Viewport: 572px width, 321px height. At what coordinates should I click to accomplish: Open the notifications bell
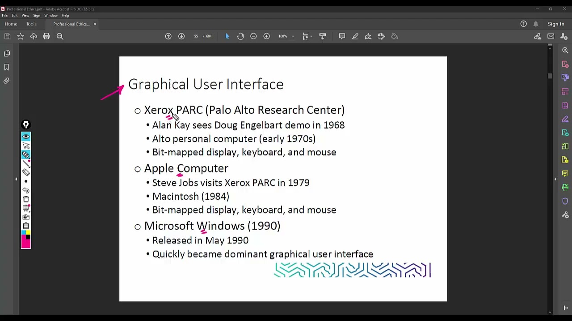[536, 24]
